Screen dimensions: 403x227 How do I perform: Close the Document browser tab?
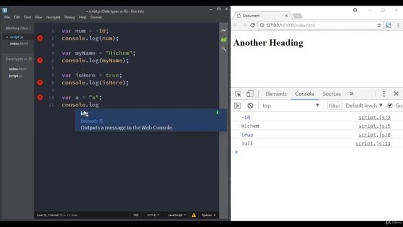tap(287, 16)
